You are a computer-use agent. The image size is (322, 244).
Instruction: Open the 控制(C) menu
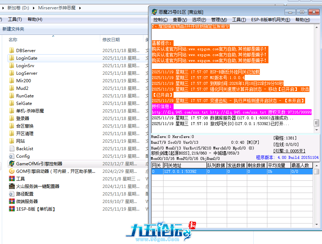160,20
